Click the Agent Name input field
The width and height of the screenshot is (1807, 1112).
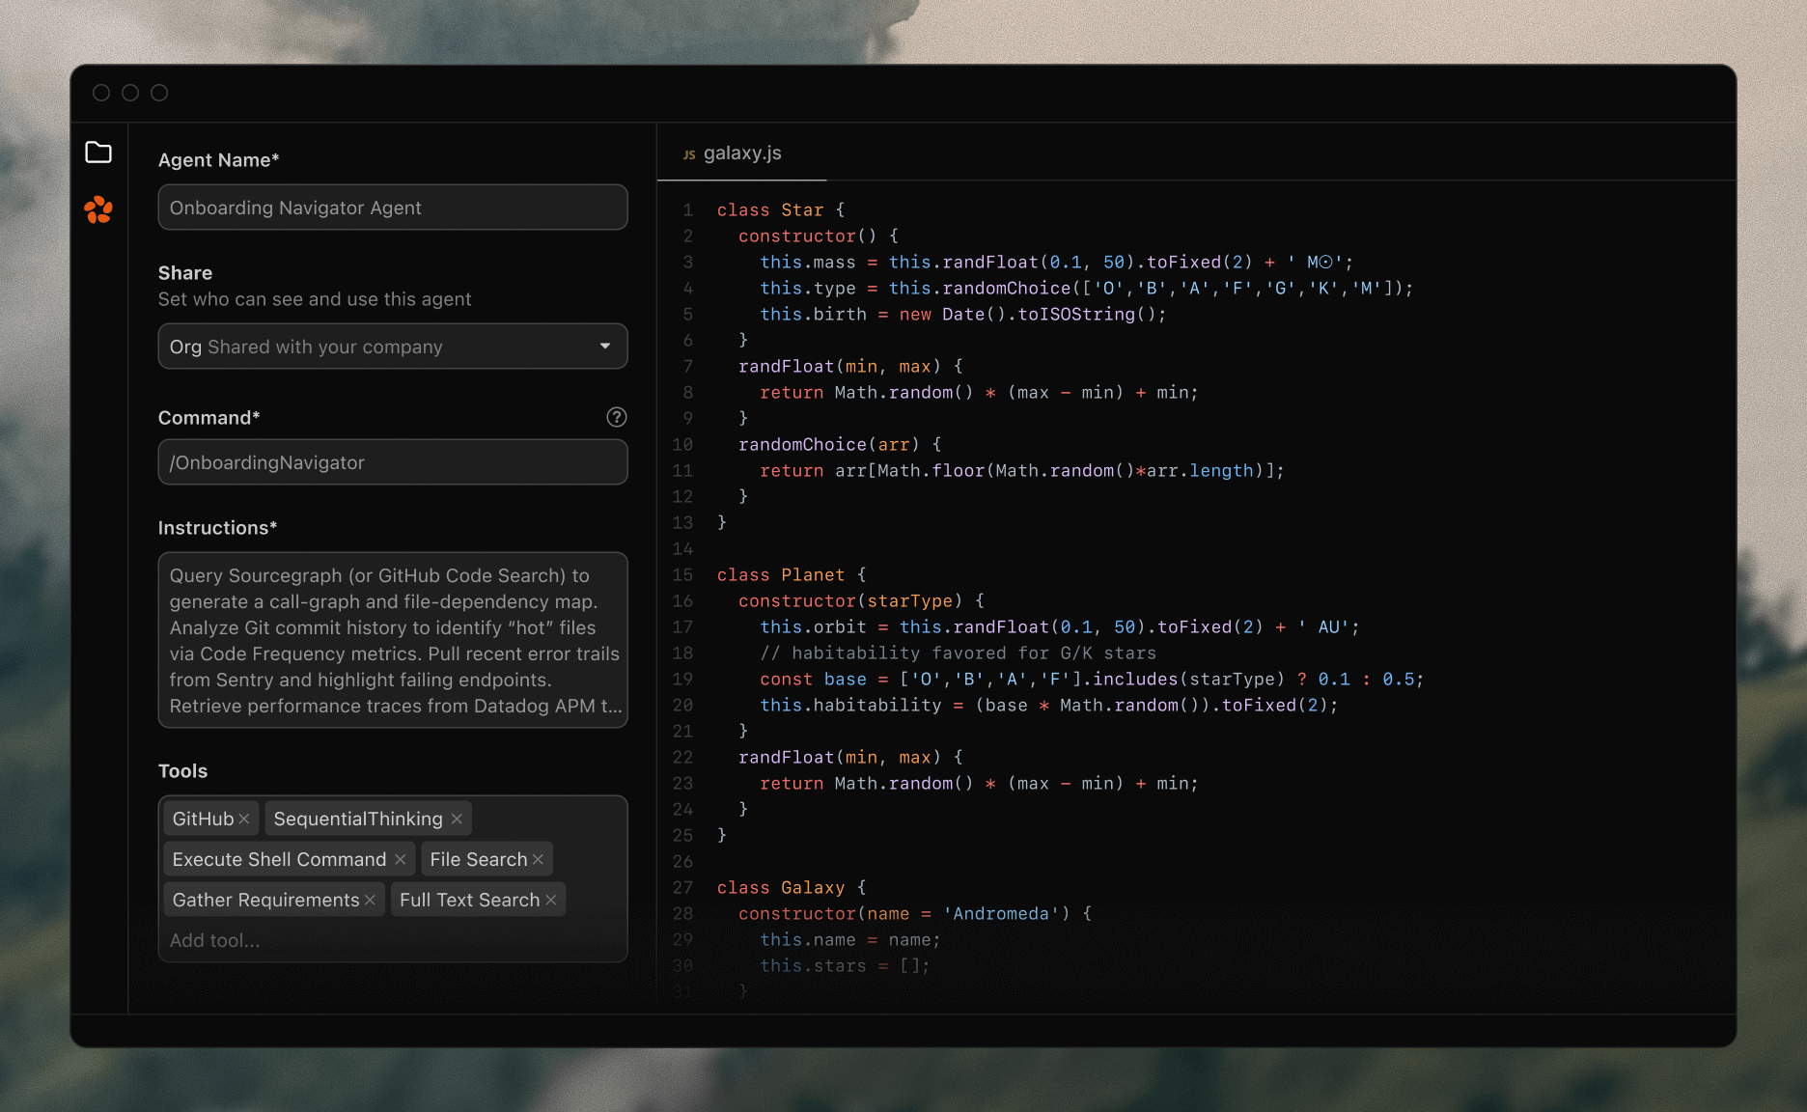click(x=392, y=207)
